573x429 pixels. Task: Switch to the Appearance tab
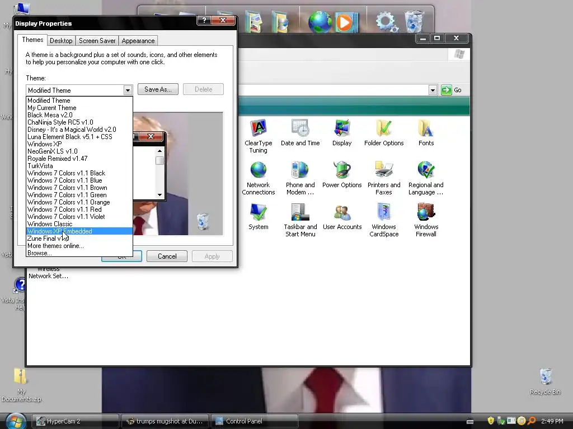point(138,40)
